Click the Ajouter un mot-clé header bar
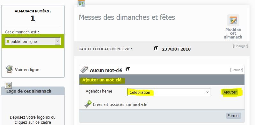The height and width of the screenshot is (125, 255). 162,80
